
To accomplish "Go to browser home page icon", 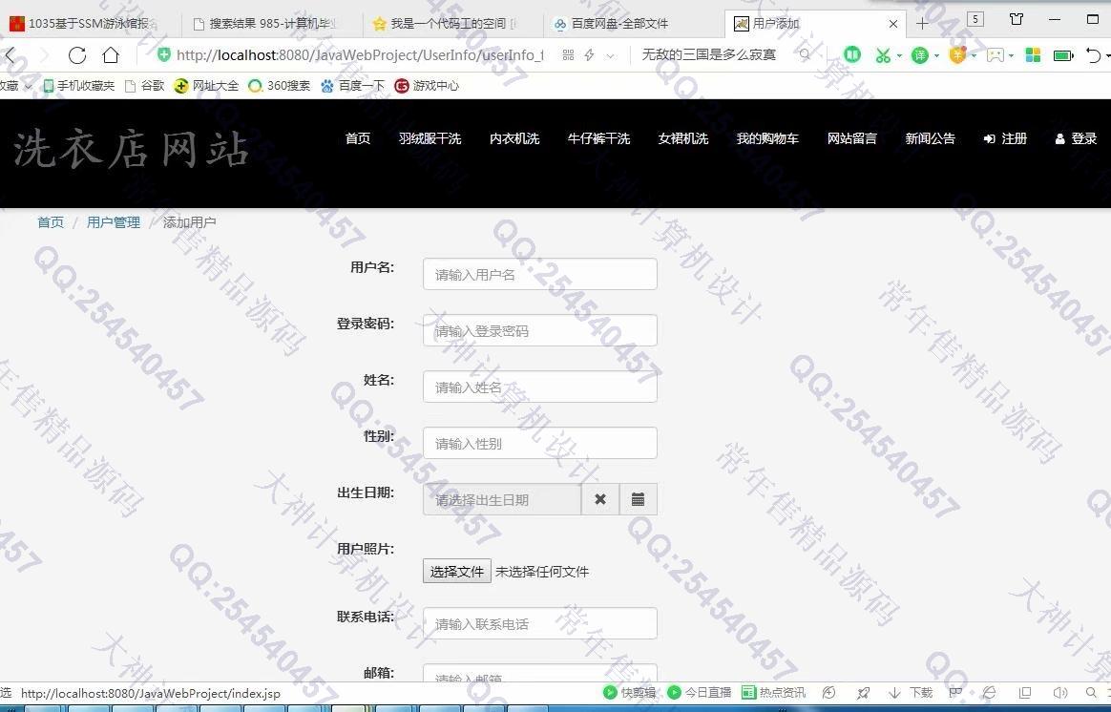I will (x=111, y=55).
